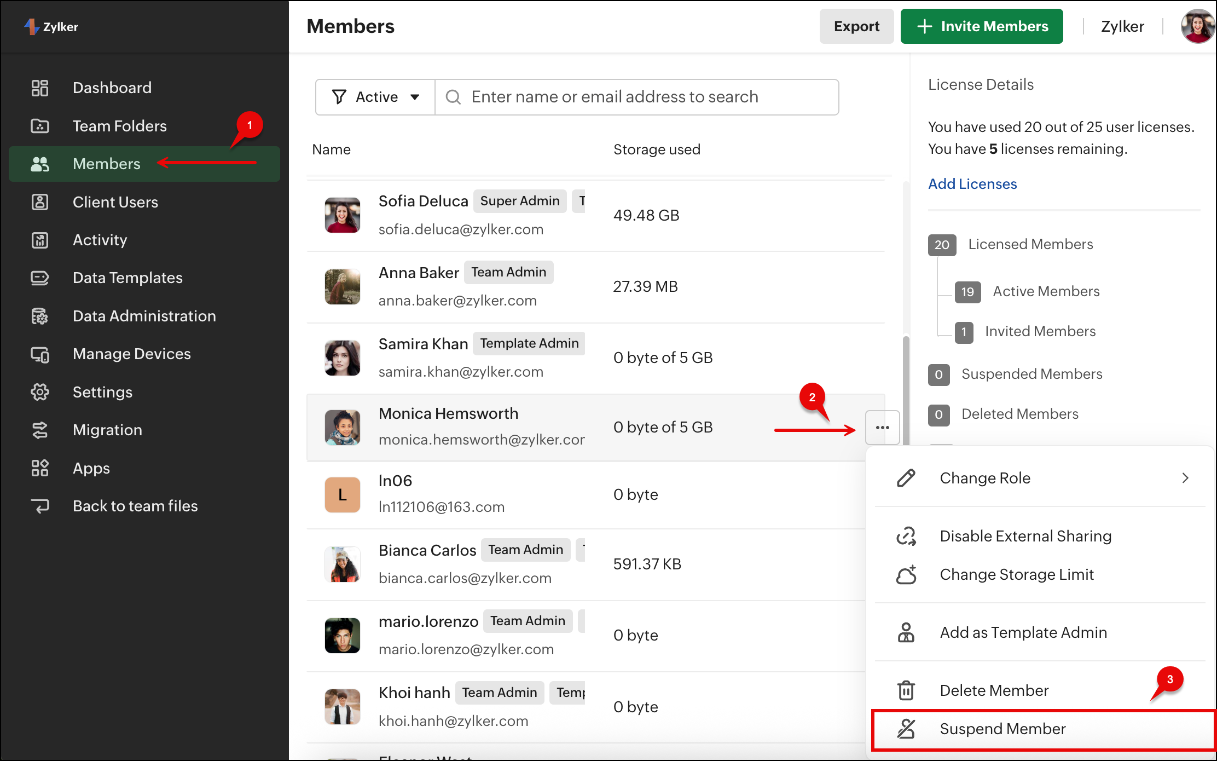Click the Migration sidebar icon
This screenshot has width=1217, height=761.
[x=39, y=430]
